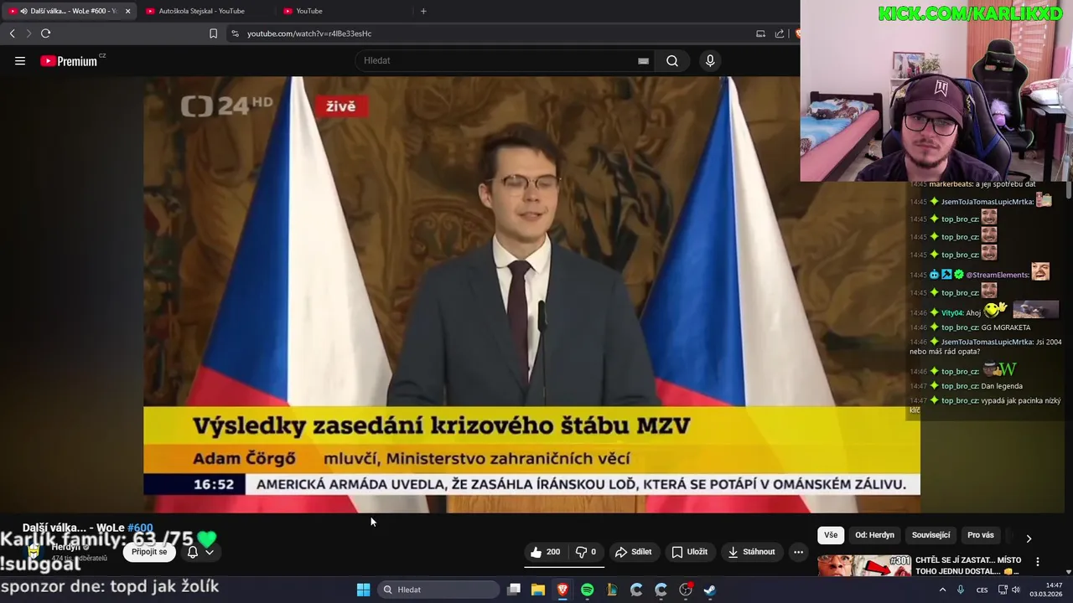This screenshot has width=1073, height=603.
Task: Click the install/cast screen icon in address bar
Action: click(x=760, y=33)
